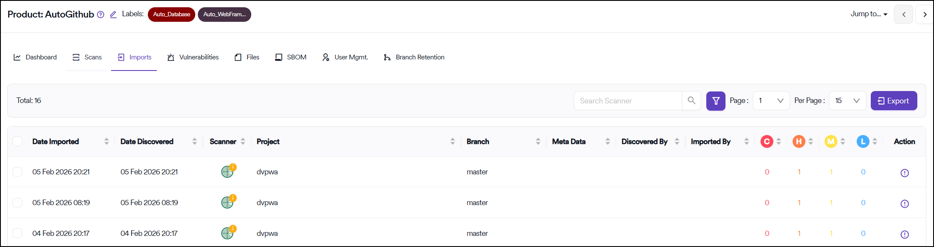The height and width of the screenshot is (247, 934).
Task: Click the Export button
Action: 893,101
